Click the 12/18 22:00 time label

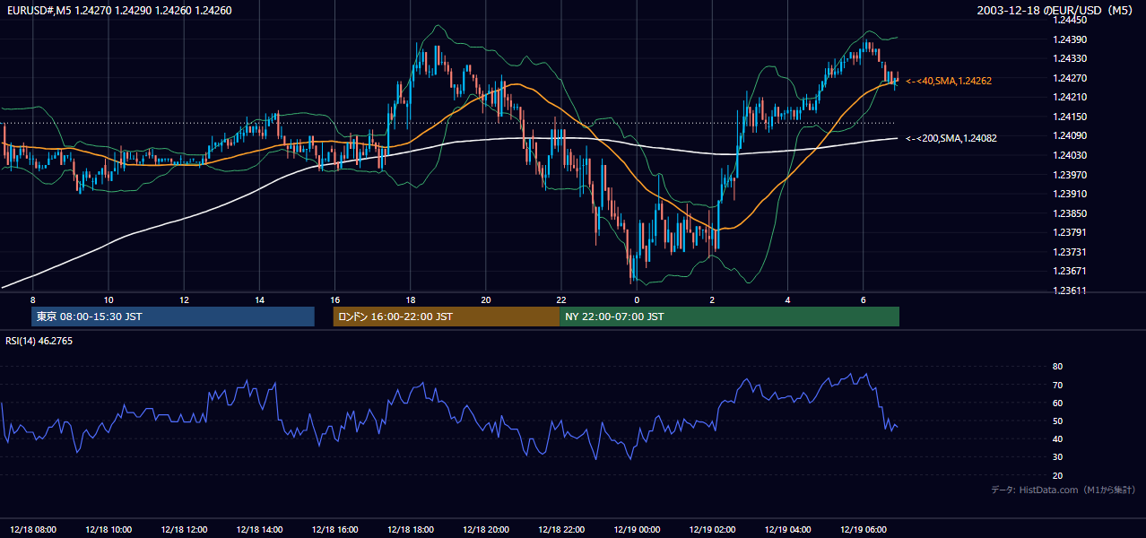coord(561,530)
